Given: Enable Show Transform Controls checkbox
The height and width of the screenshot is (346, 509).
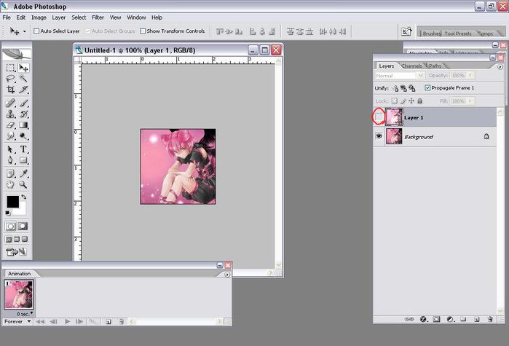Looking at the screenshot, I should 143,31.
